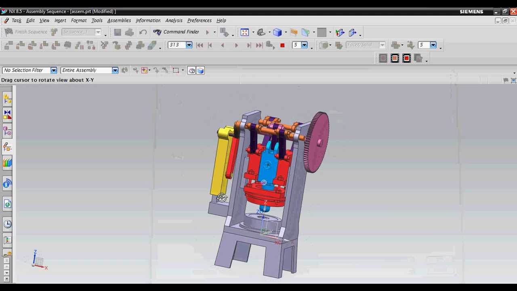The height and width of the screenshot is (291, 517).
Task: Open the Tools menu
Action: 97,21
